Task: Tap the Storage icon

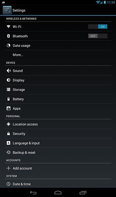Action: 8,90
